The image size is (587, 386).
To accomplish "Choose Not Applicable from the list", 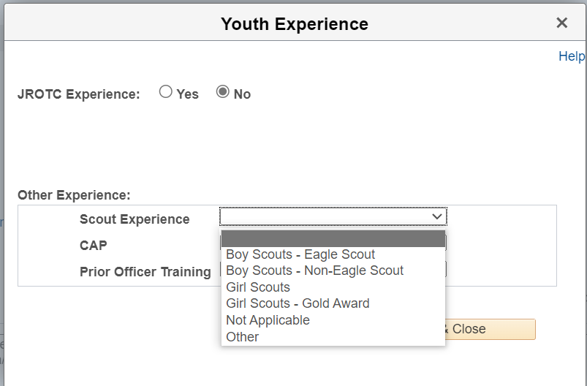I will coord(268,320).
